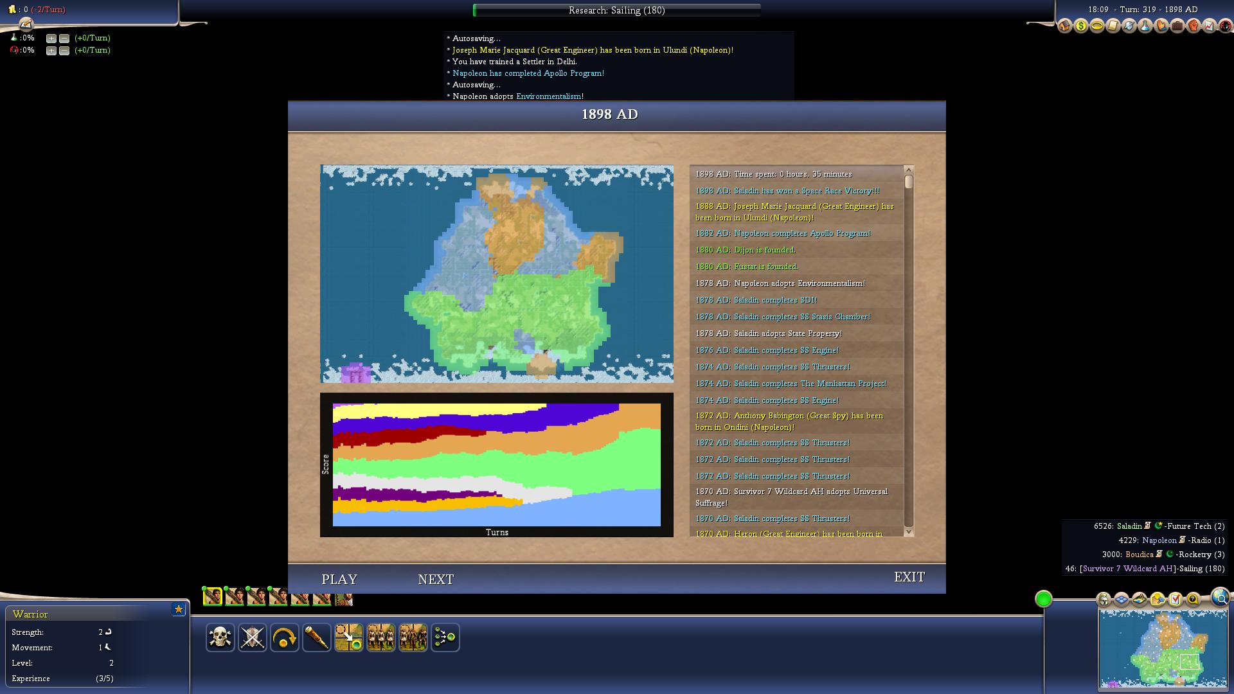
Task: Open the Espionage Advisor spy icon
Action: 1226,26
